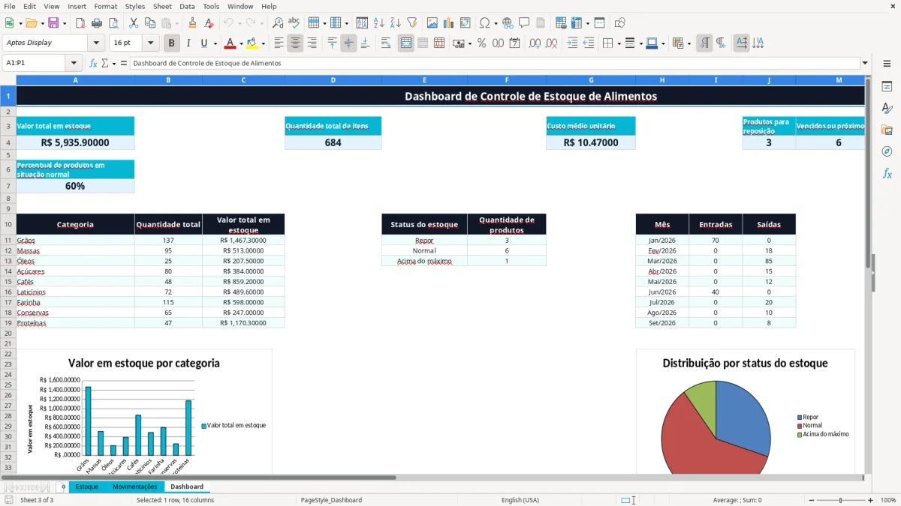Viewport: 901px width, 506px height.
Task: Zoom in with the plus button
Action: click(x=872, y=500)
